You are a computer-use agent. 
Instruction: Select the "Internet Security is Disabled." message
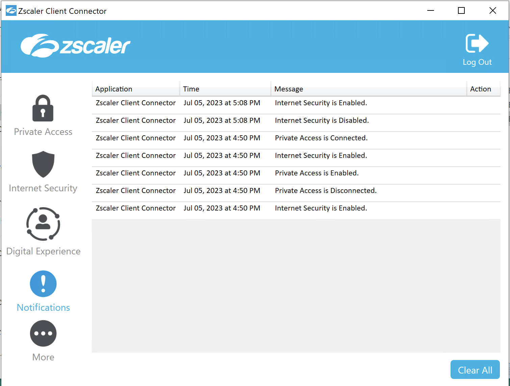point(322,120)
